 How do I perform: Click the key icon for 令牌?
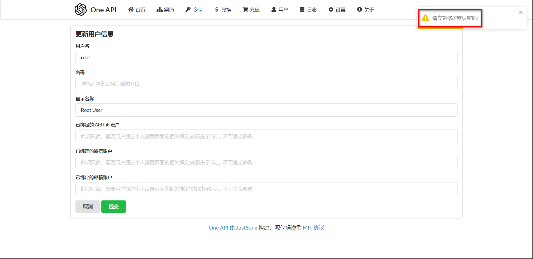pos(188,10)
